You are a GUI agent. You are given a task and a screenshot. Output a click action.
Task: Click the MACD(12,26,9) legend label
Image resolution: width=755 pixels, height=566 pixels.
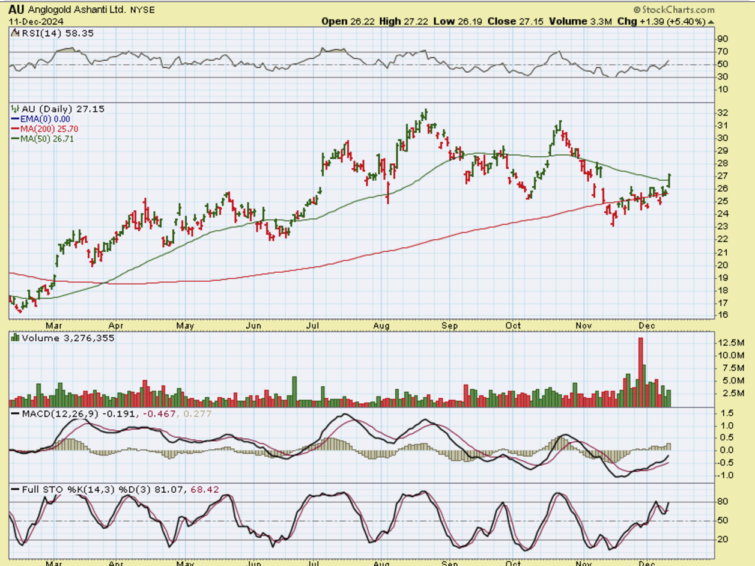(61, 413)
